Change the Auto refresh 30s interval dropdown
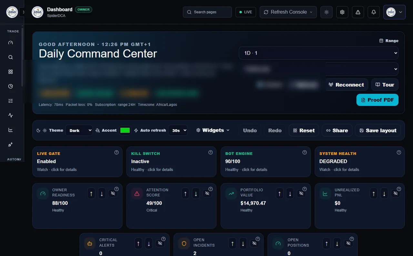This screenshot has height=256, width=413. (178, 130)
